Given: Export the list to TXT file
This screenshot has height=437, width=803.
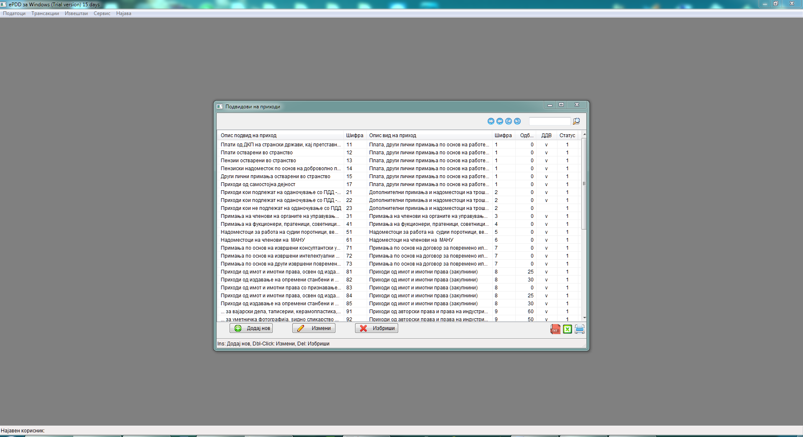Looking at the screenshot, I should pyautogui.click(x=555, y=329).
